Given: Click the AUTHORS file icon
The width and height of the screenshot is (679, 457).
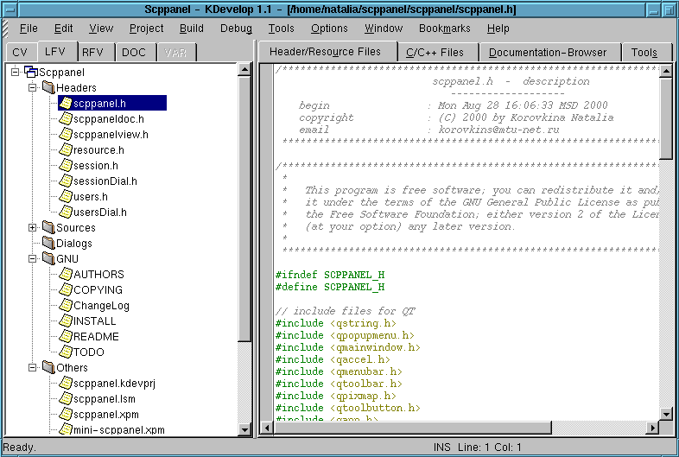Looking at the screenshot, I should [x=66, y=275].
